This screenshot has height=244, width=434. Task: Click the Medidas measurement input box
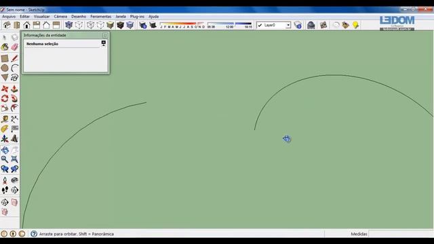click(x=401, y=234)
